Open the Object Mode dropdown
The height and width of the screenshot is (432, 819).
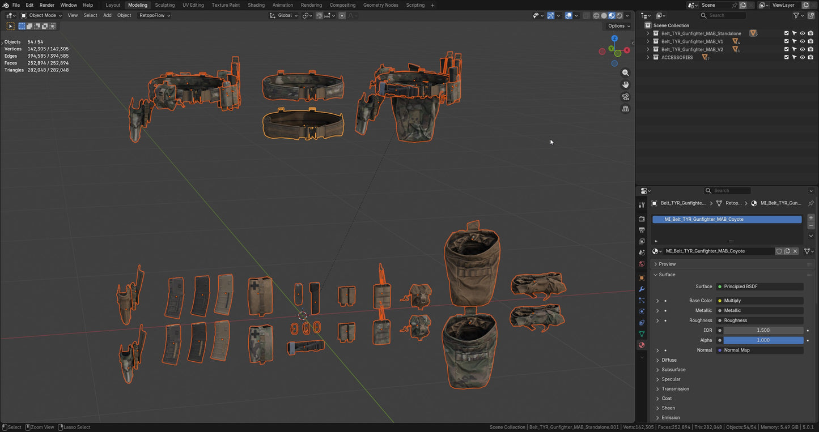click(42, 15)
